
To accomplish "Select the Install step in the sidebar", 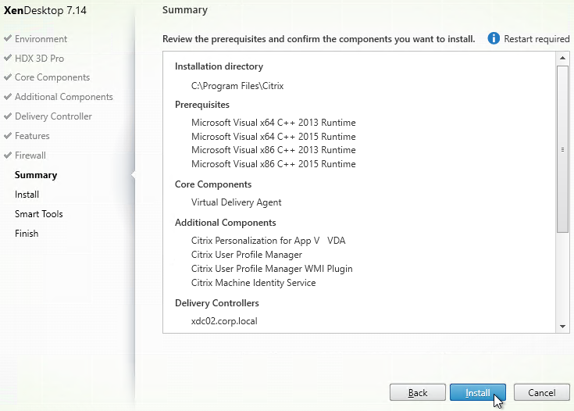I will point(27,195).
